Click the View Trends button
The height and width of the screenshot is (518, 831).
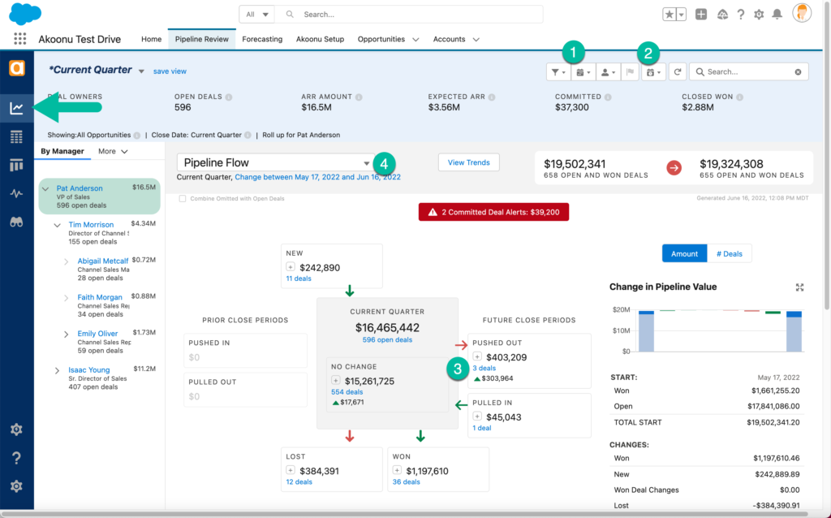click(468, 162)
